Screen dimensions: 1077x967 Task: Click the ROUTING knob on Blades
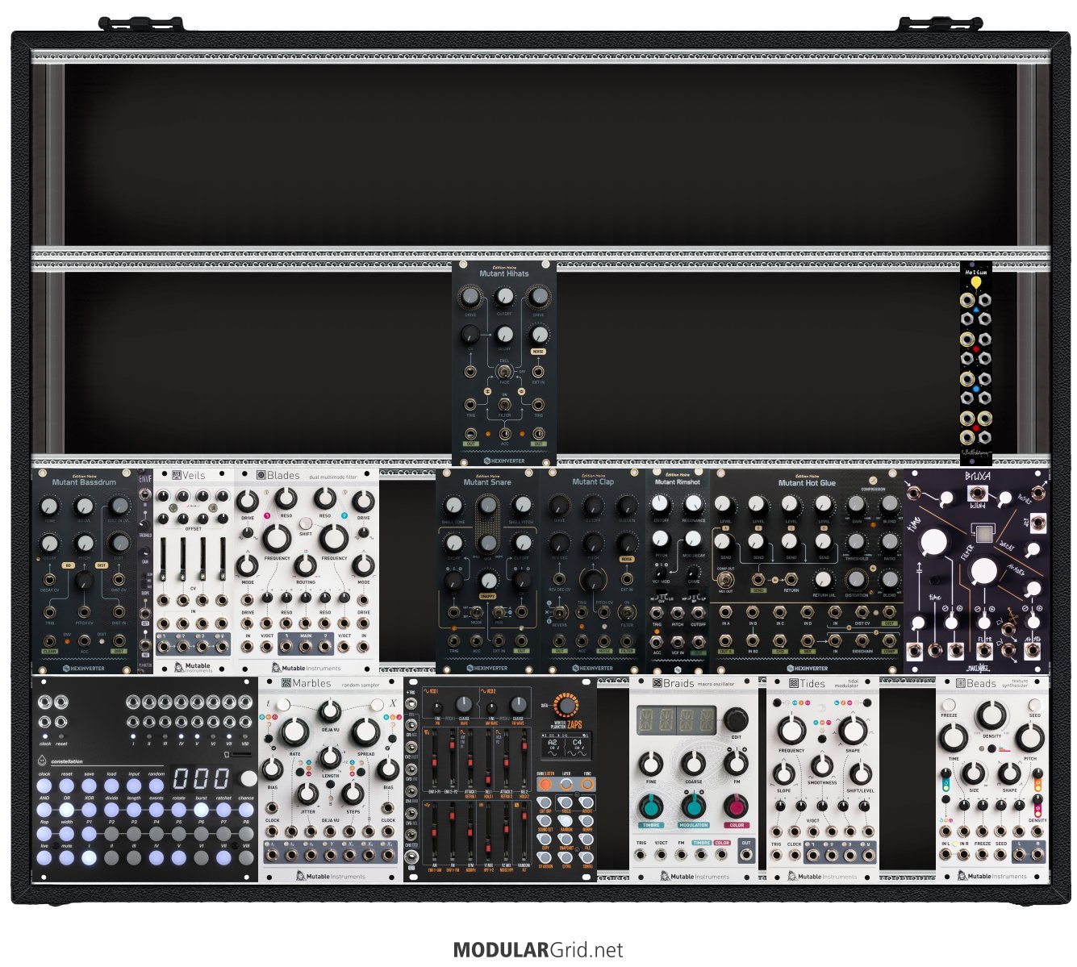tap(306, 565)
